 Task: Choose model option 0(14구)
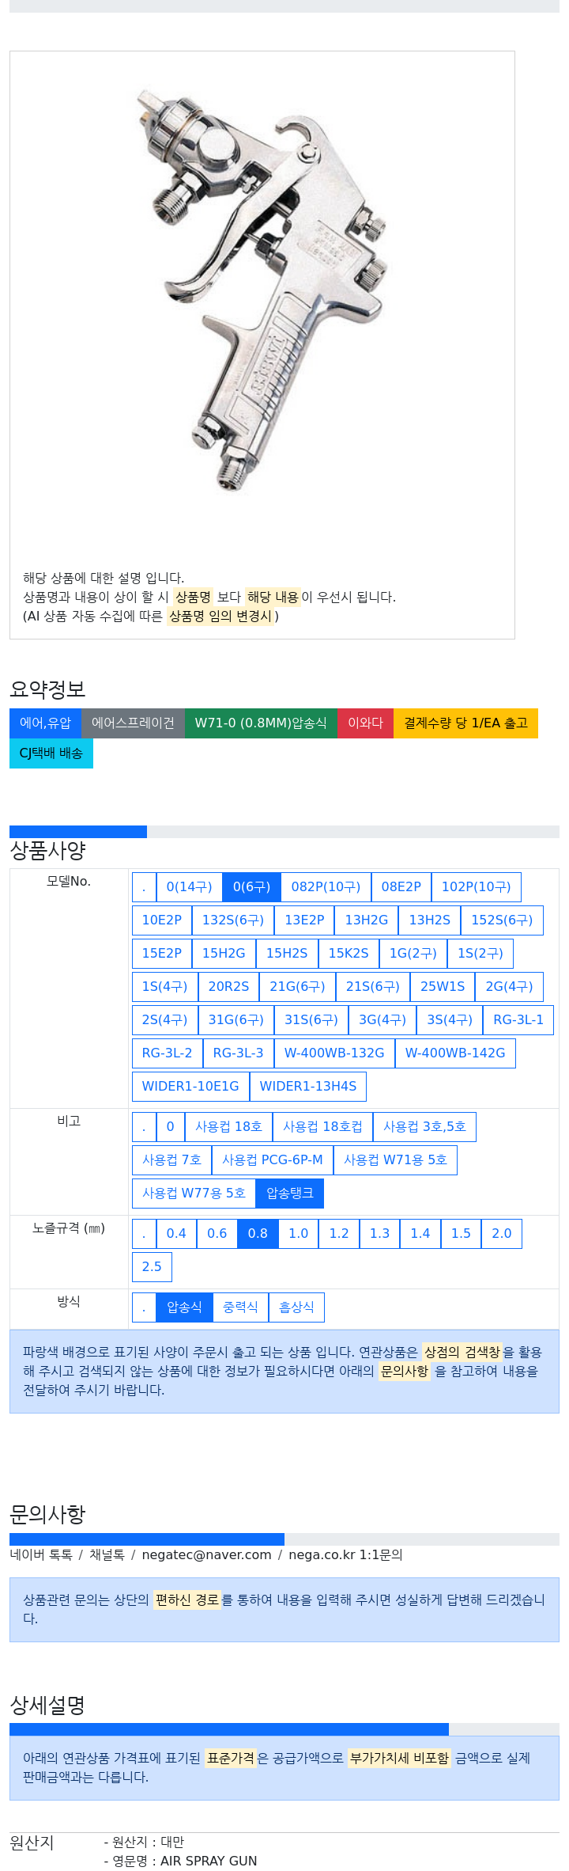click(189, 887)
